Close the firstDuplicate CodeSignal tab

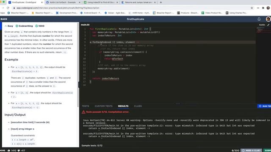point(42,3)
